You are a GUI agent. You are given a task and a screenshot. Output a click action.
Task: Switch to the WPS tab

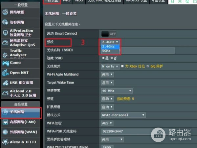coord(67,1)
